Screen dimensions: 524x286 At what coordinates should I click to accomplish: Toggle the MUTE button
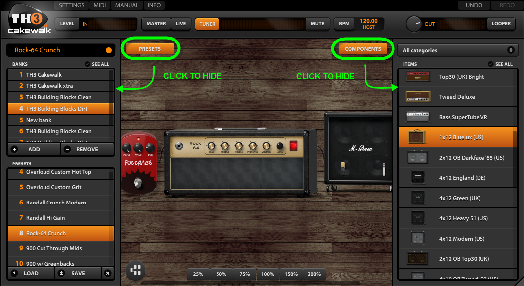(x=317, y=24)
